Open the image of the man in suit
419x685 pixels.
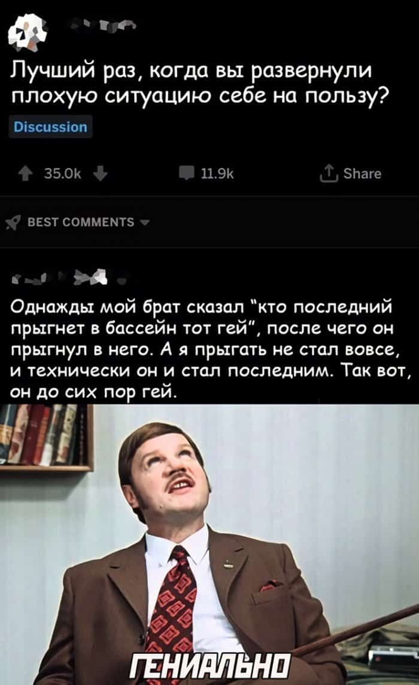pyautogui.click(x=209, y=544)
